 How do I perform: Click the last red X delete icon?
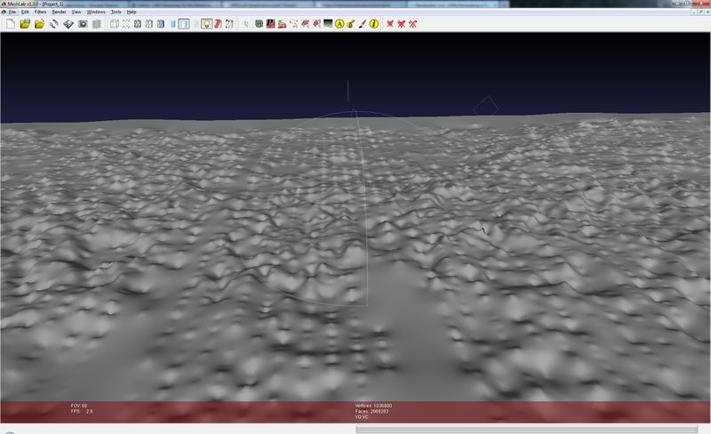click(x=413, y=24)
